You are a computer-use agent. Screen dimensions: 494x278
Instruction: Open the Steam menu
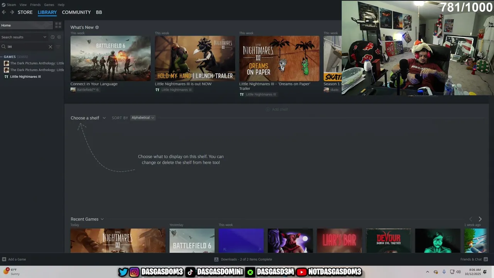click(9, 5)
